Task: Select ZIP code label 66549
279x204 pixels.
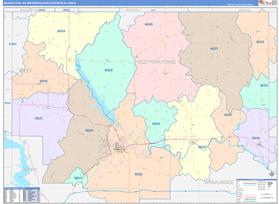Action: click(149, 24)
